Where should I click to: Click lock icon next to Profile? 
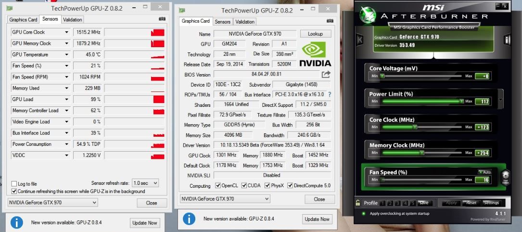(358, 202)
